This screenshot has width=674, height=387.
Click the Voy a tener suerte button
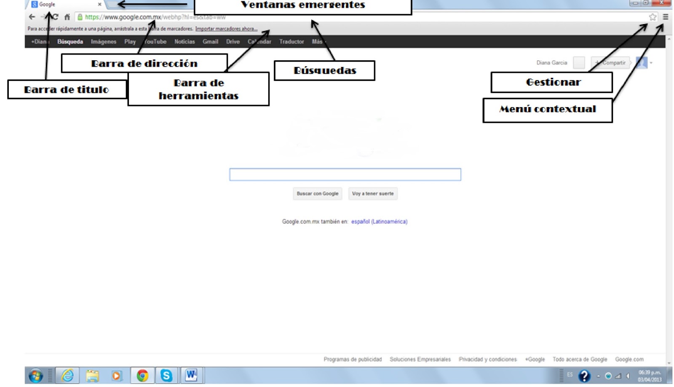click(x=373, y=193)
